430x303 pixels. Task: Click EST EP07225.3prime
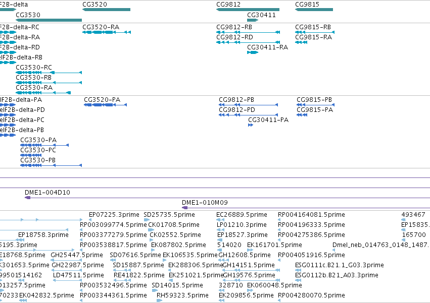(x=114, y=215)
